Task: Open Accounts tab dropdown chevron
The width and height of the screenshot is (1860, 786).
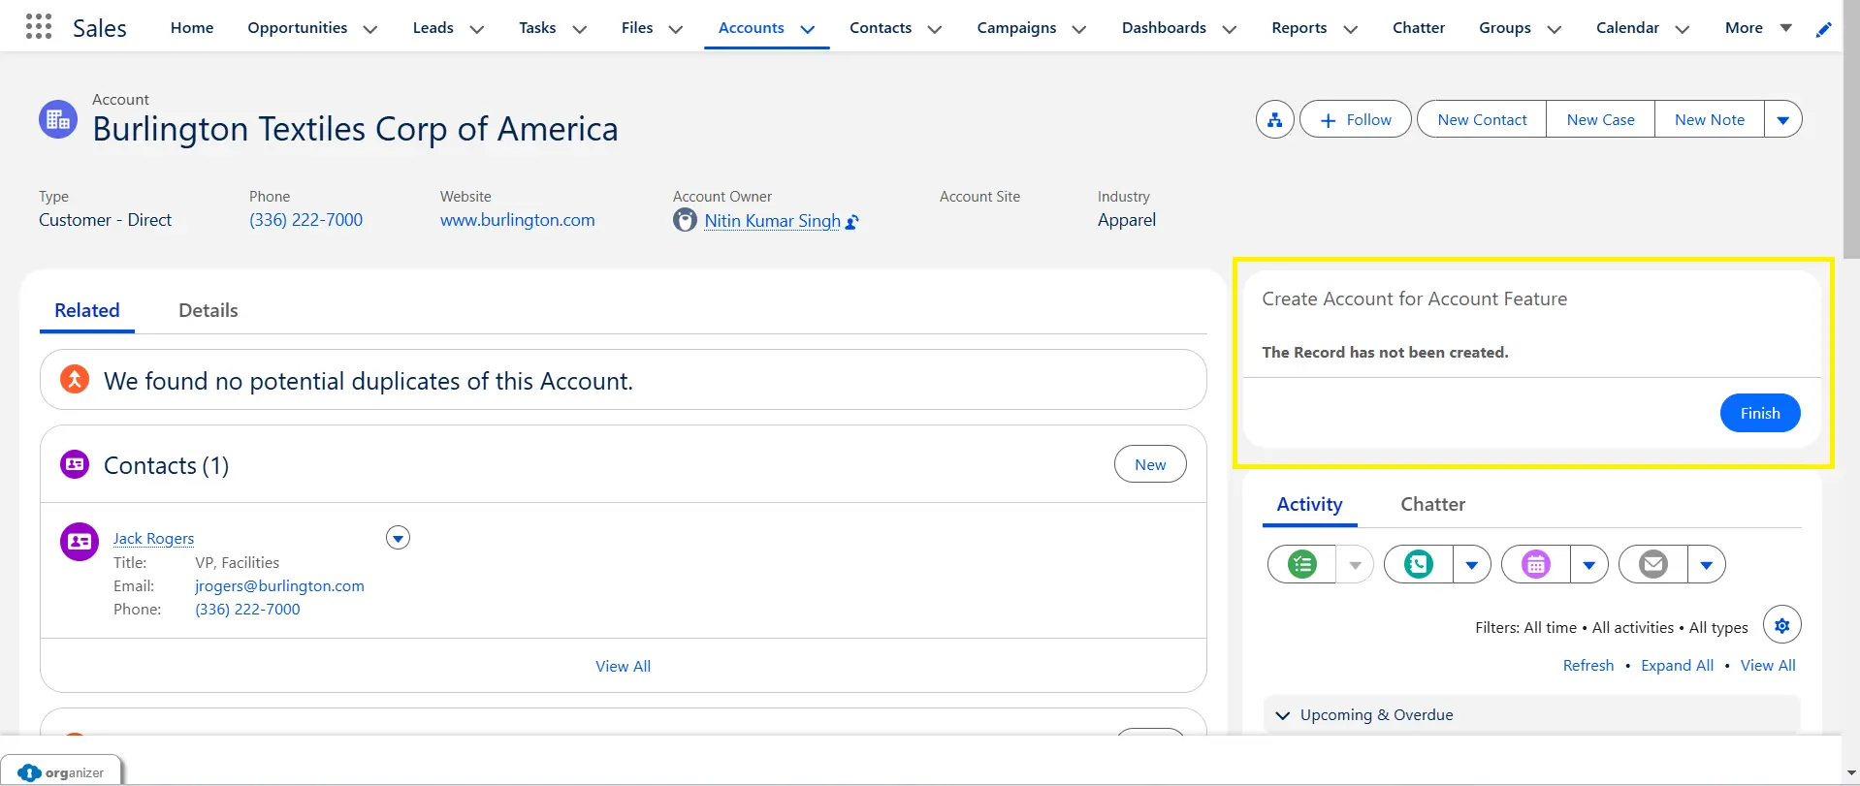Action: click(807, 29)
